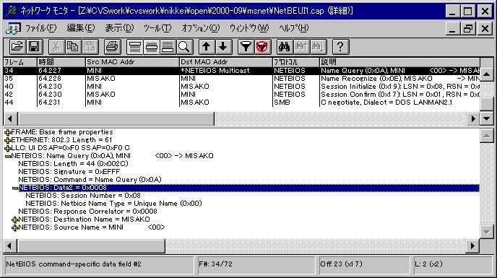The image size is (497, 278).
Task: Click the Network Monitor title bar icon
Action: tap(12, 11)
